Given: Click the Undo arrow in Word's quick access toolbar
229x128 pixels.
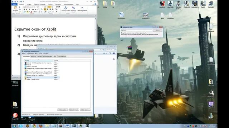Looking at the screenshot, I should click(x=18, y=1).
